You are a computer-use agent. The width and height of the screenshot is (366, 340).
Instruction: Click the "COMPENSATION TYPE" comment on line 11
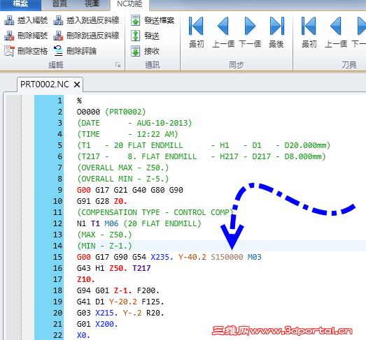pos(120,212)
